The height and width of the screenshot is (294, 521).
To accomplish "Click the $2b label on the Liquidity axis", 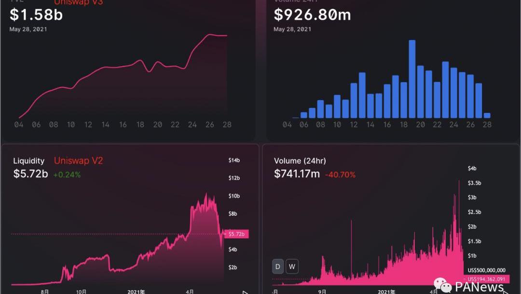I will (x=233, y=267).
